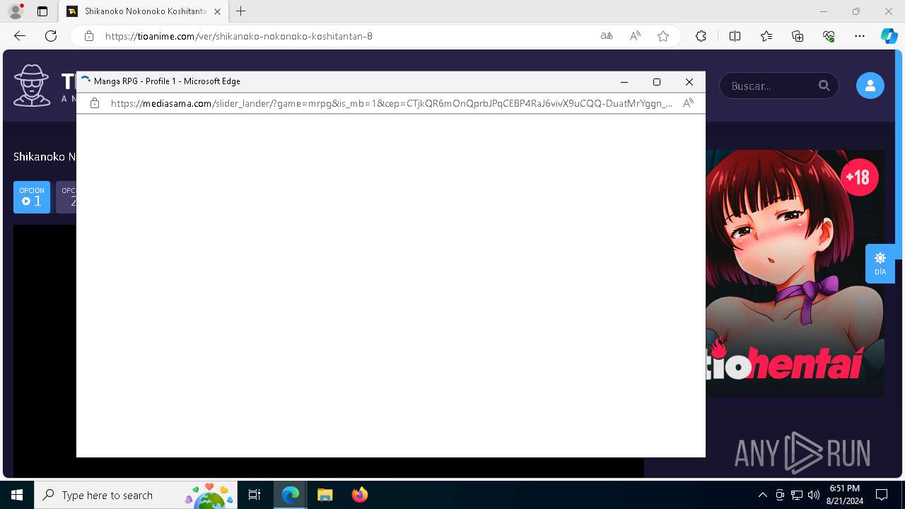Launch Firefox from the taskbar
Viewport: 905px width, 509px height.
(359, 495)
